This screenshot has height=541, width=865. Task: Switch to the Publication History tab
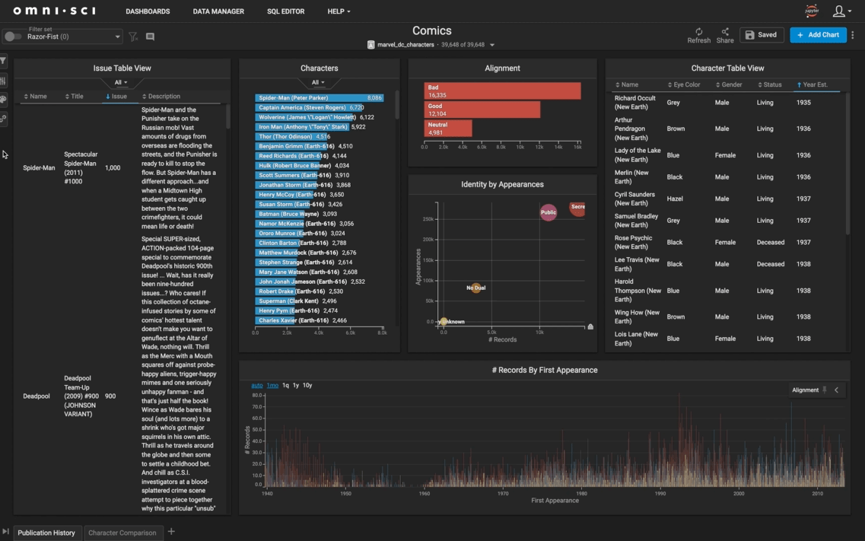click(46, 533)
